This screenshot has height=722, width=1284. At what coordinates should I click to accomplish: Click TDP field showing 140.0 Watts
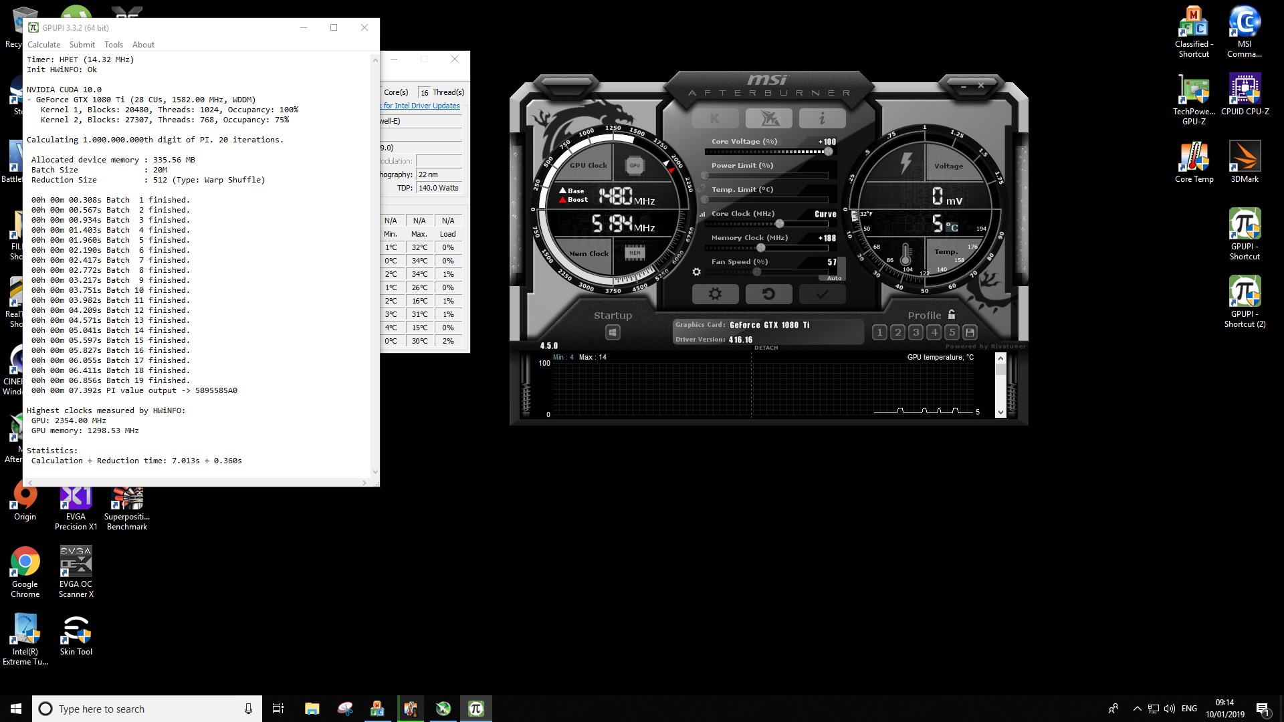tap(439, 188)
